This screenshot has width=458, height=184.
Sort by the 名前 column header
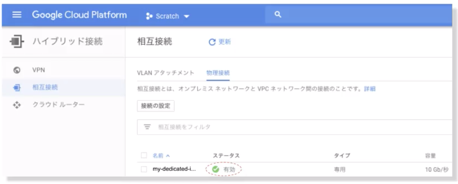pos(161,156)
